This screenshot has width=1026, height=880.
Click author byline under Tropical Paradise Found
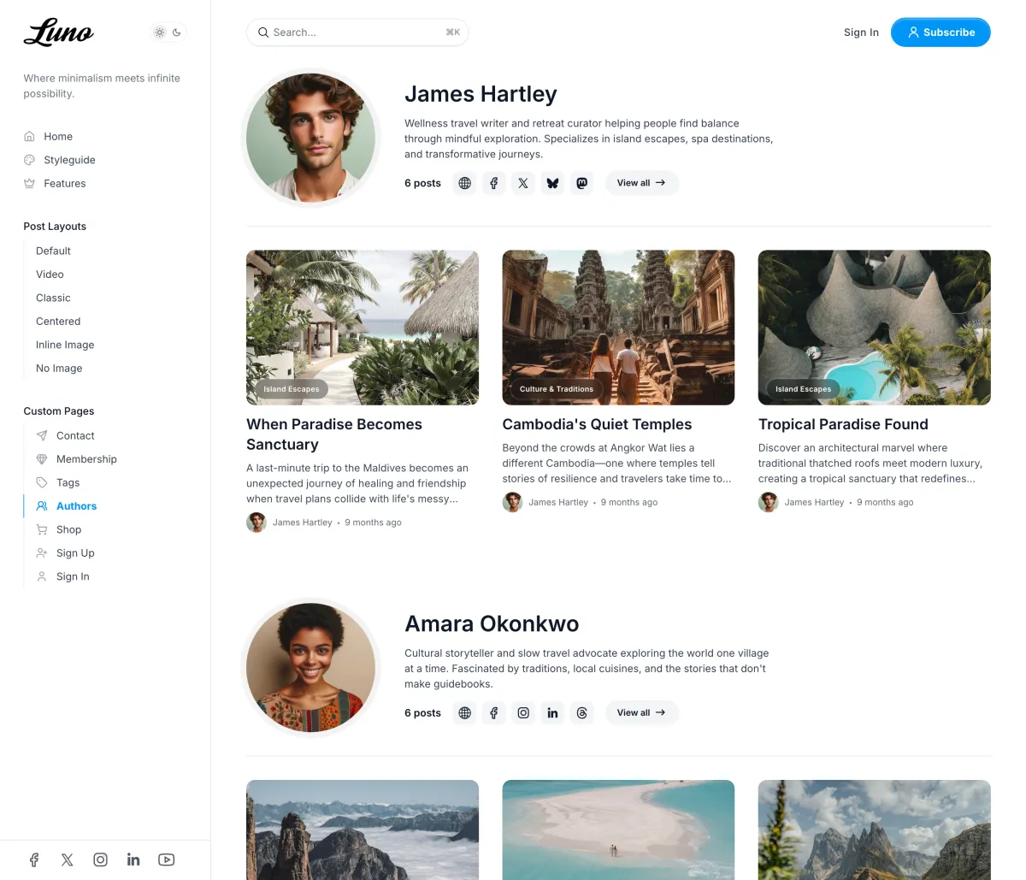tap(814, 503)
